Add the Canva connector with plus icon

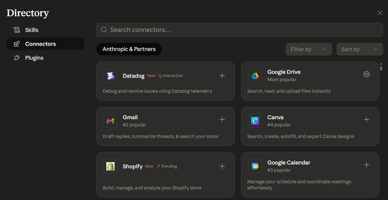pos(367,119)
